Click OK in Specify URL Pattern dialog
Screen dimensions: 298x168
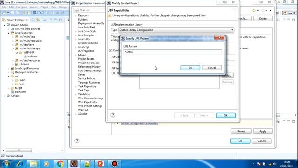click(x=190, y=68)
